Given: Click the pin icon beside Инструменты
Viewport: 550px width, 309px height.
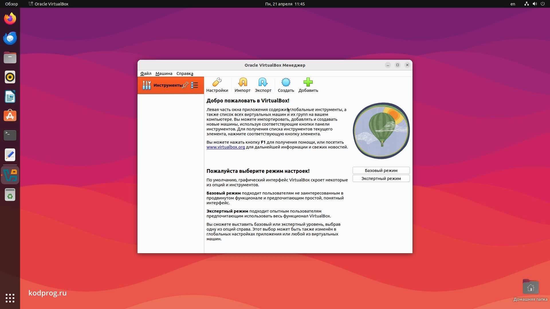Looking at the screenshot, I should point(185,85).
